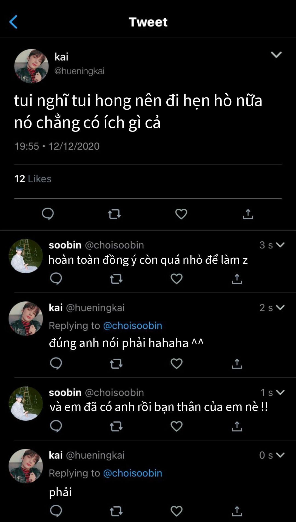Retweet kai's main tweet
Viewport: 296px width, 522px height.
tap(114, 214)
